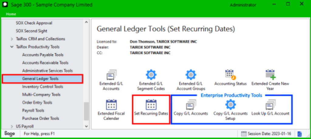Click the session date calendar icon
The image size is (311, 139).
click(244, 134)
